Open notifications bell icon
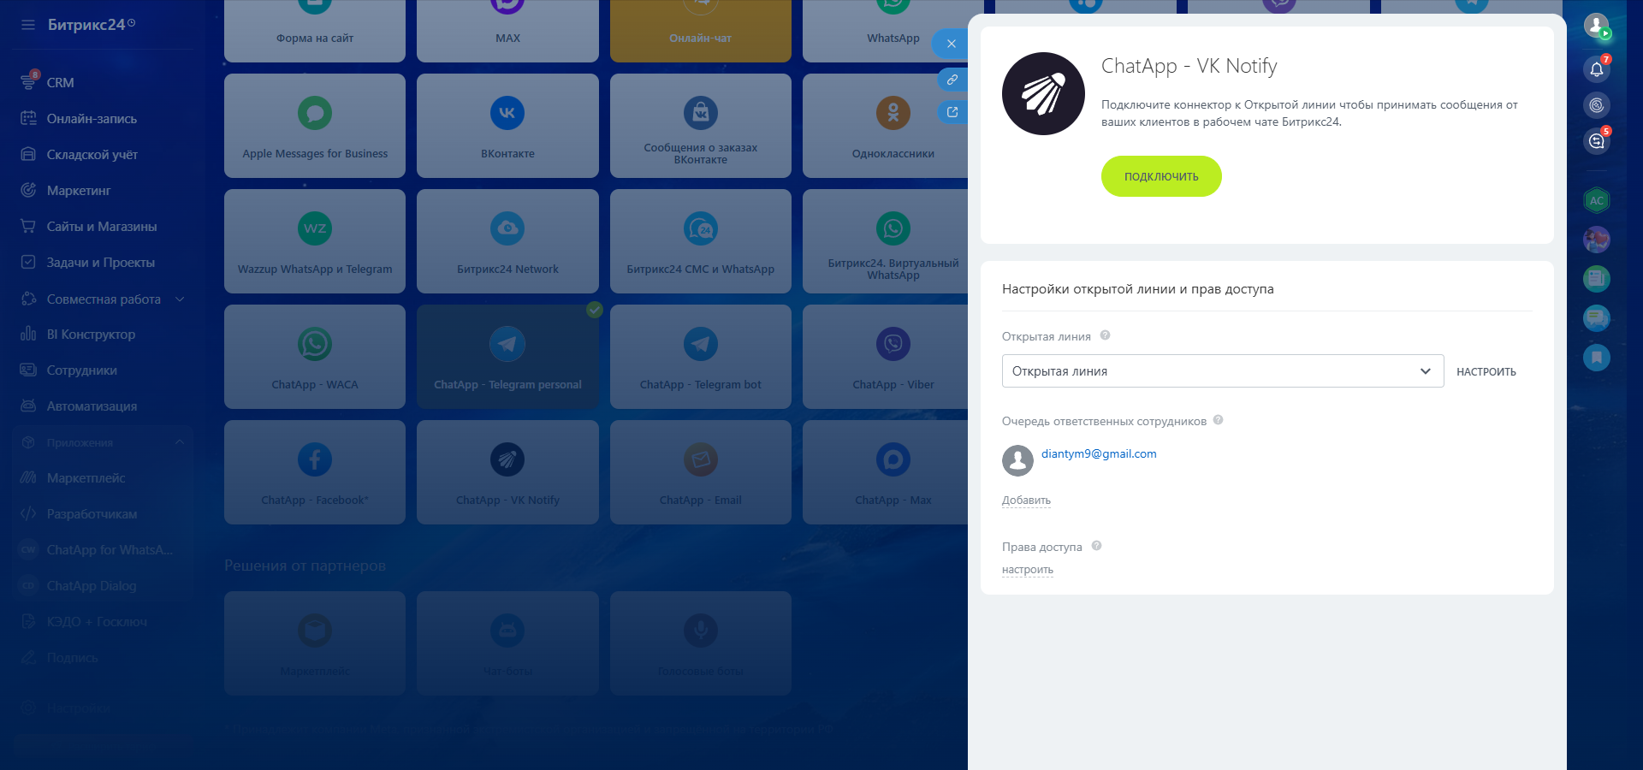Viewport: 1643px width, 770px height. click(1596, 69)
